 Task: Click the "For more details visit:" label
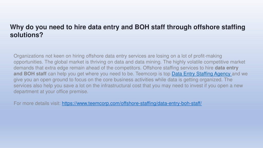point(37,103)
